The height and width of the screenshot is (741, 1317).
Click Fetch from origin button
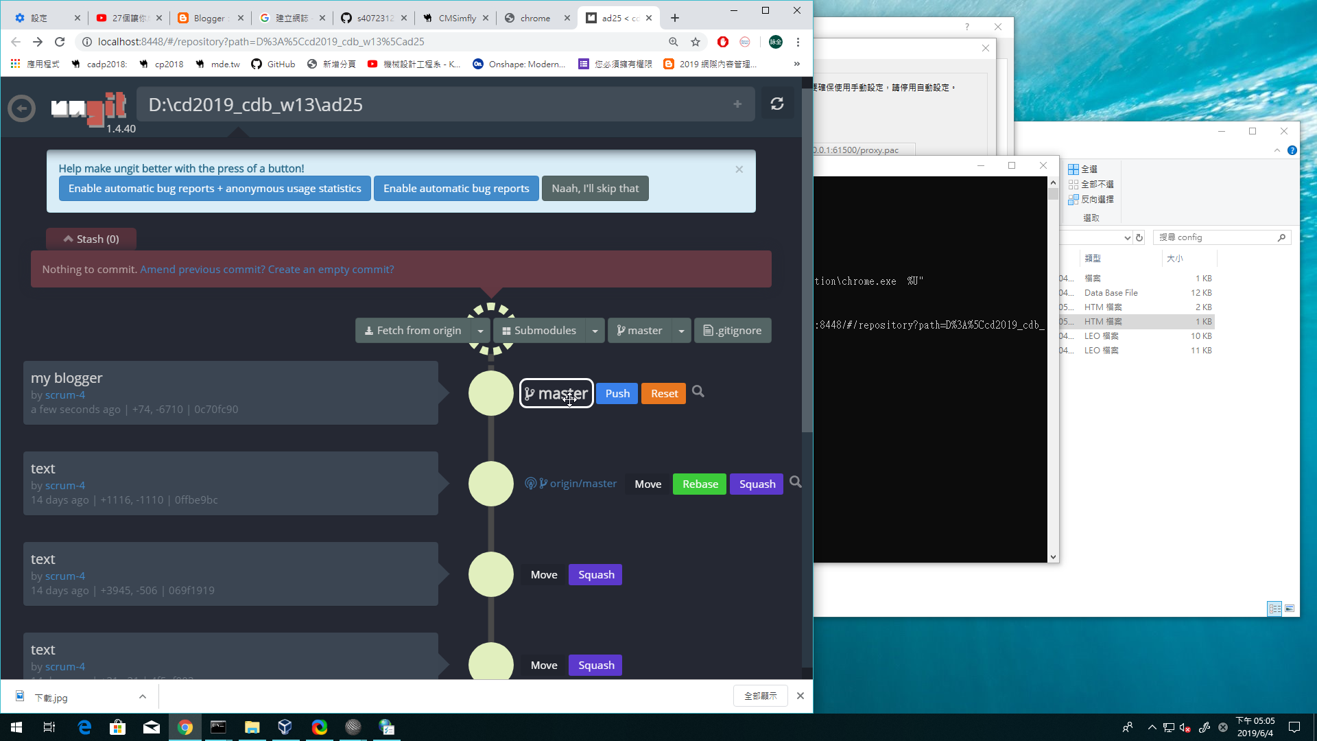click(413, 331)
